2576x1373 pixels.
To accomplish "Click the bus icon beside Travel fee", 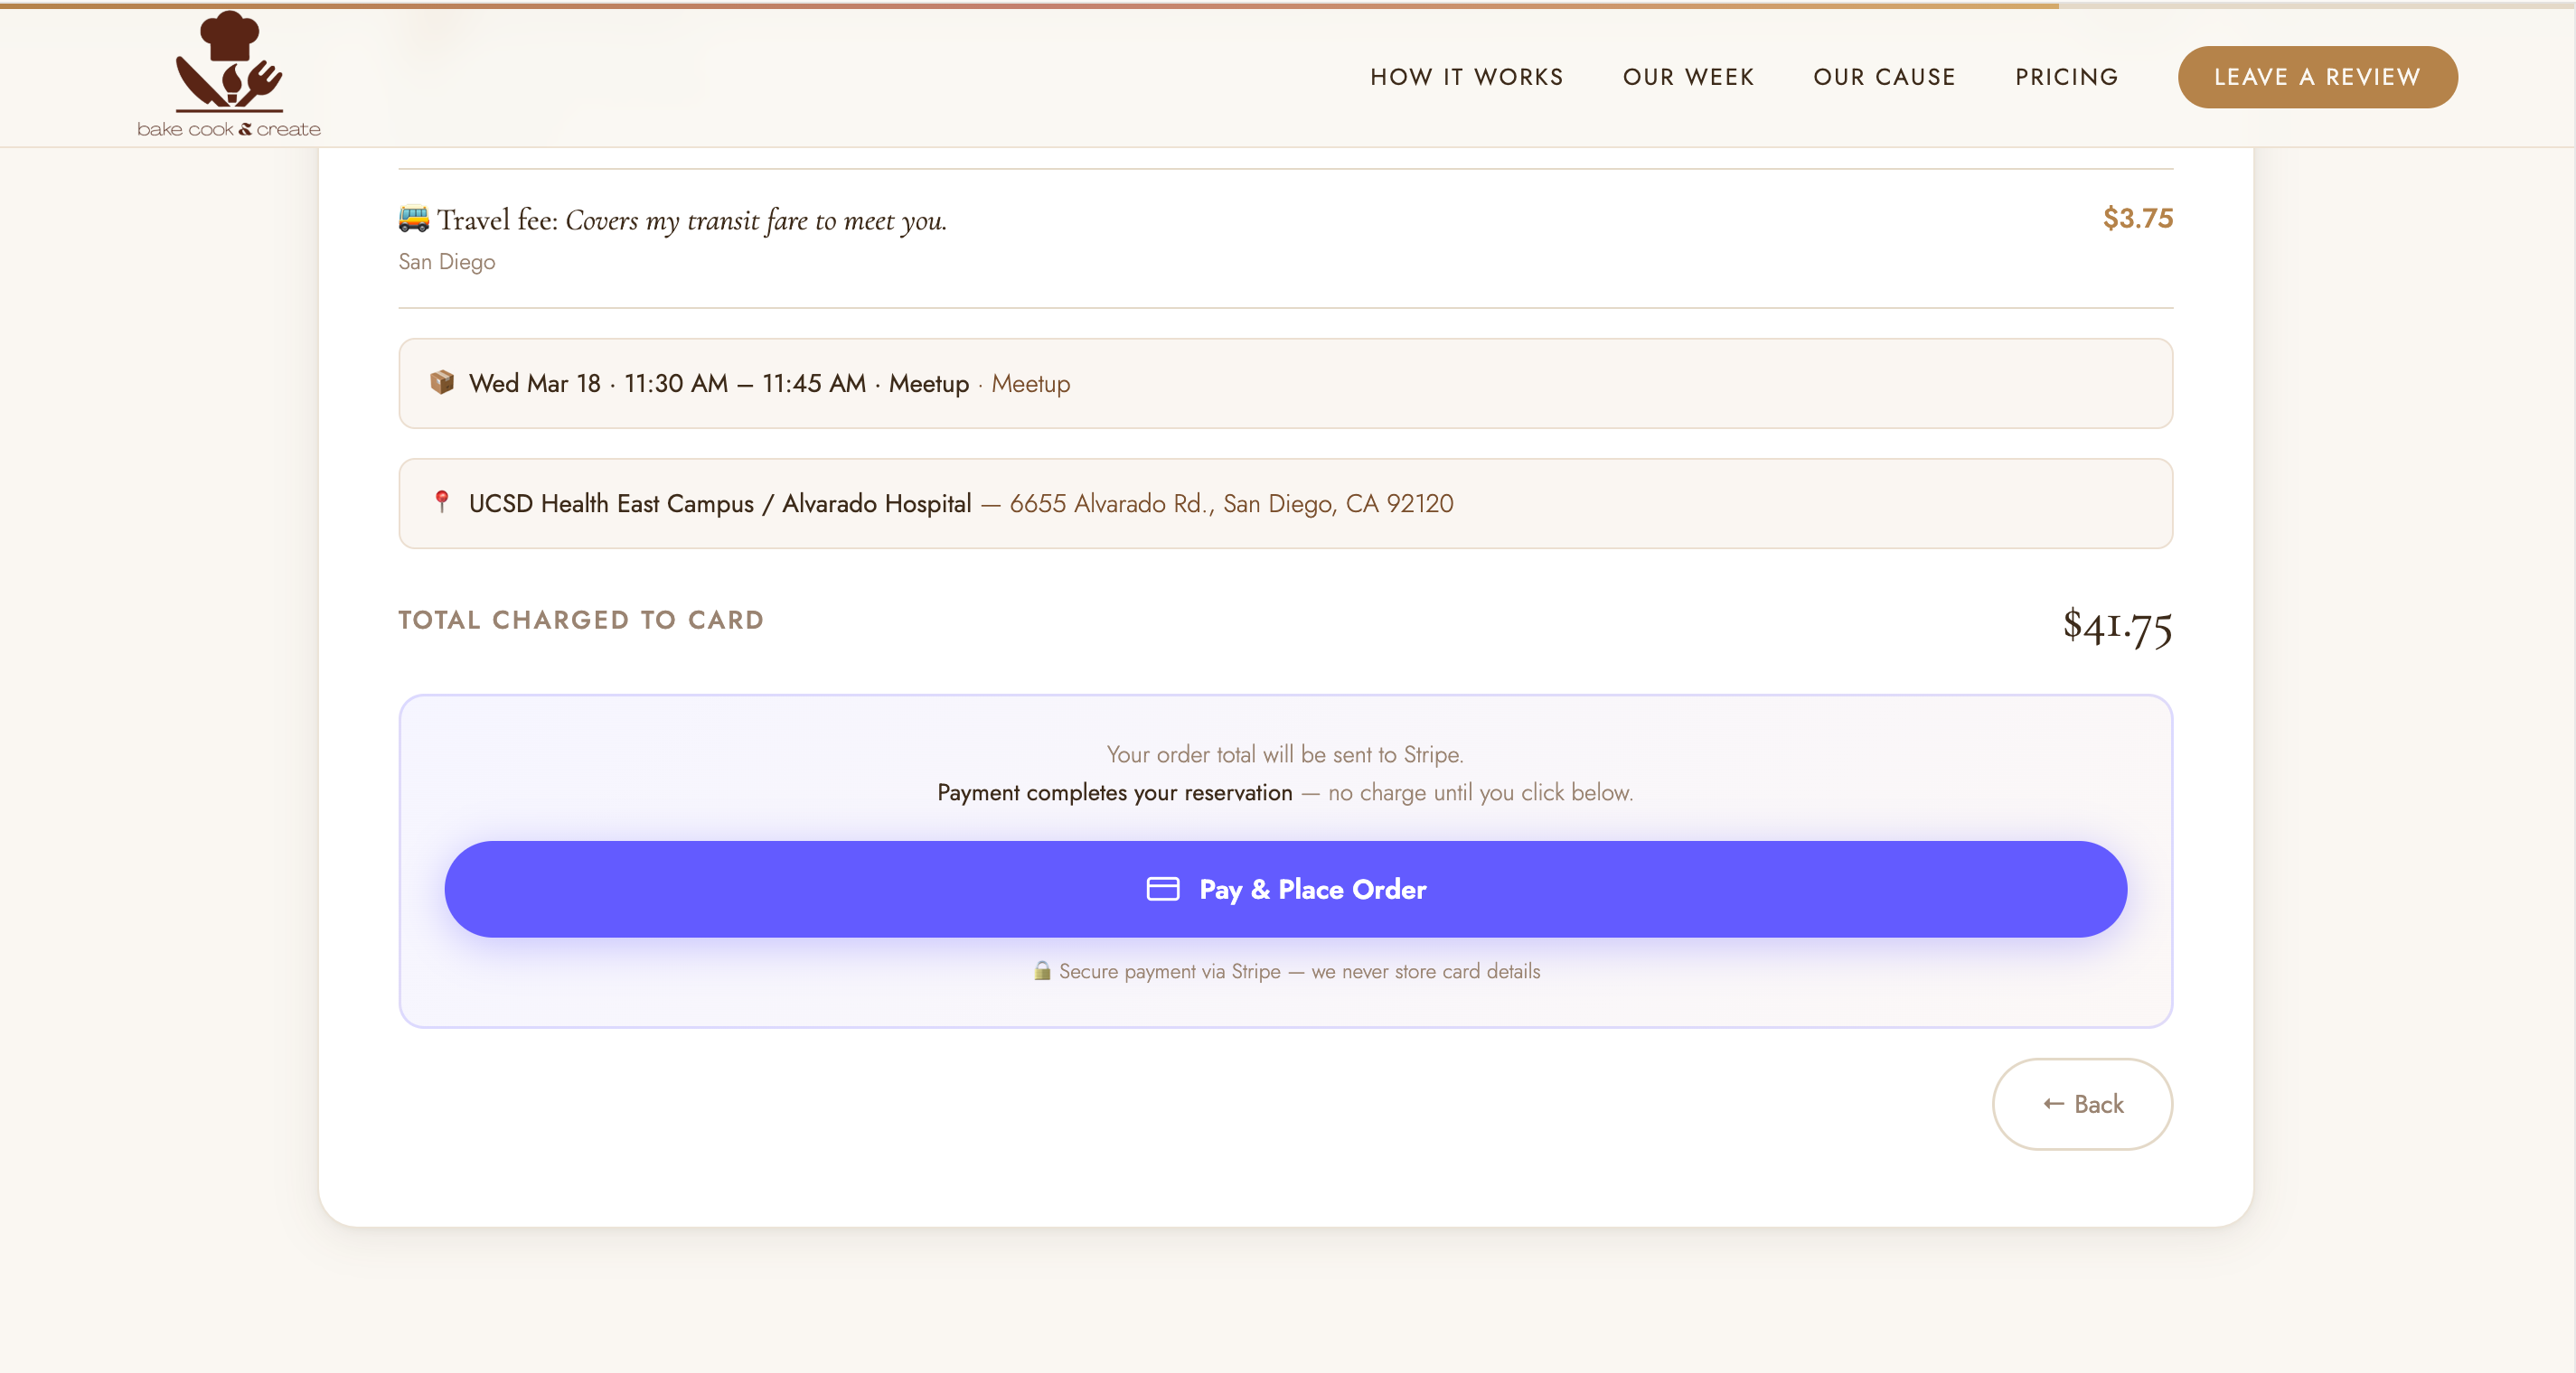I will point(414,218).
